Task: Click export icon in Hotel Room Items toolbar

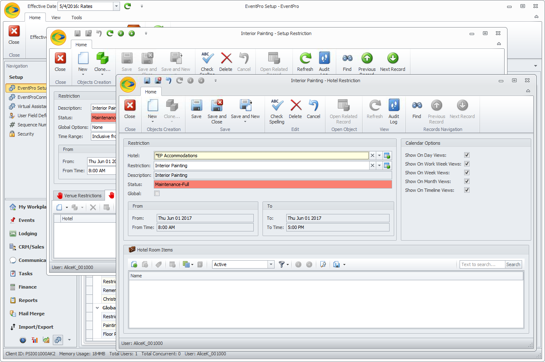Action: tap(337, 264)
